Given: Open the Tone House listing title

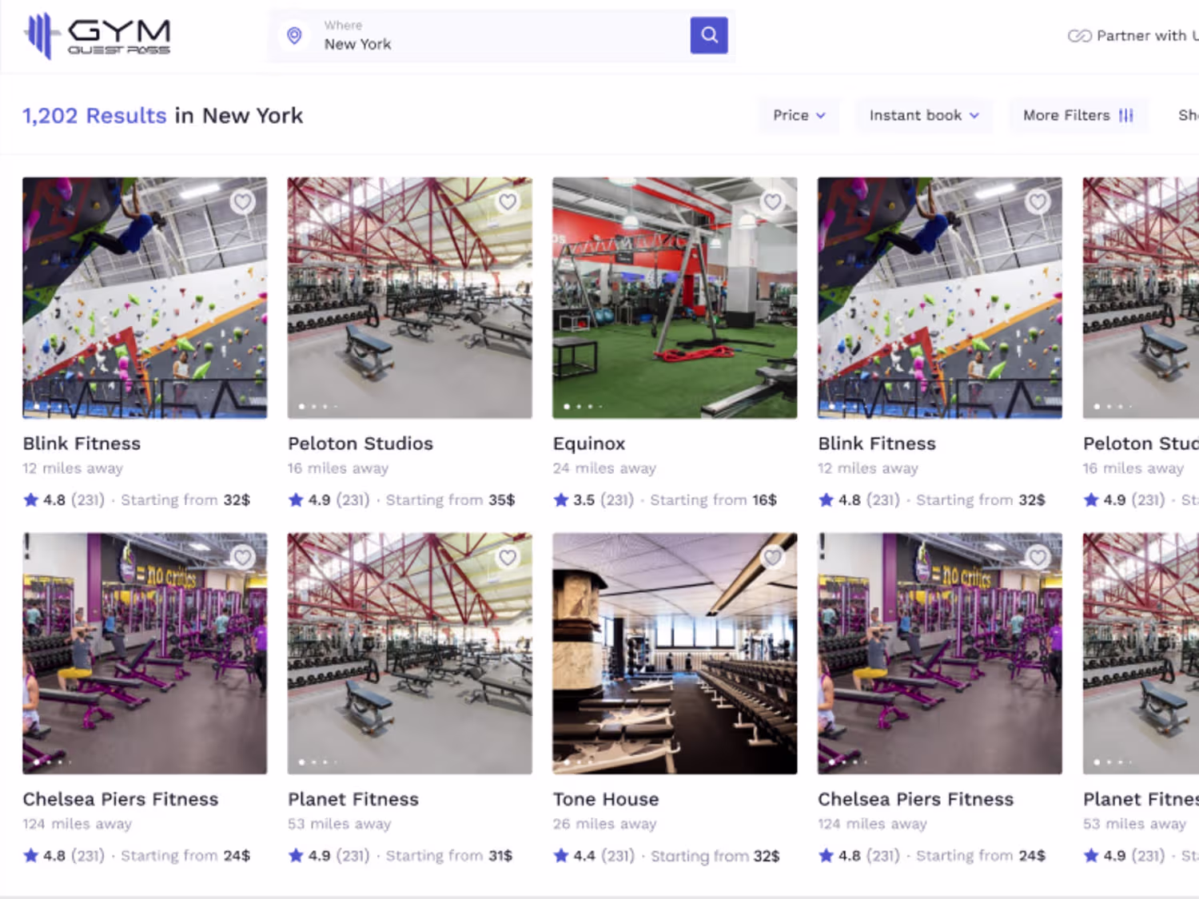Looking at the screenshot, I should tap(606, 799).
